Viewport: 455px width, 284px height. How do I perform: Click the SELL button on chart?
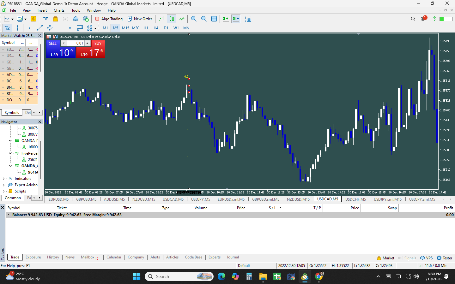click(53, 44)
